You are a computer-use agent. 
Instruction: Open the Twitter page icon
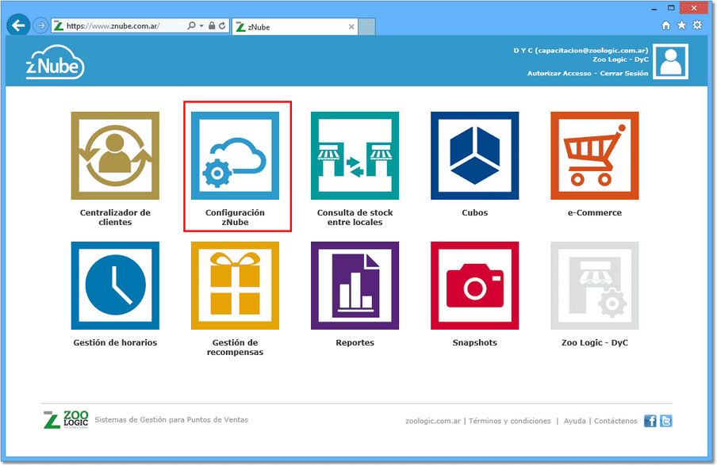(665, 421)
